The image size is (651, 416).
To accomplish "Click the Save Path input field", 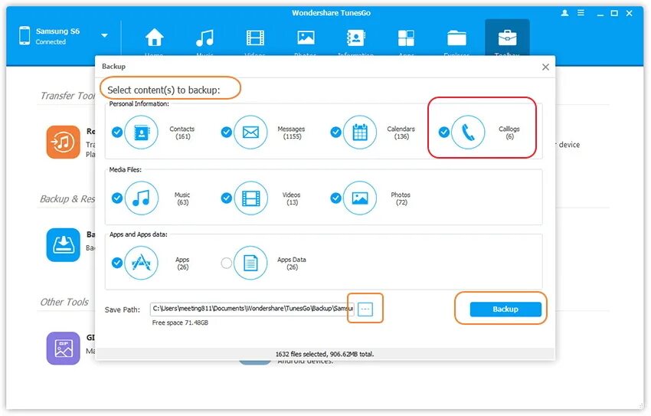I will 252,309.
